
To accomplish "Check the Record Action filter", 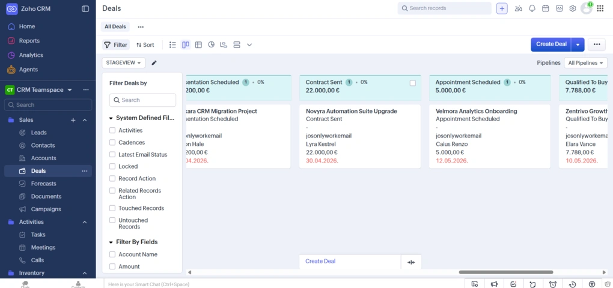I will (112, 178).
